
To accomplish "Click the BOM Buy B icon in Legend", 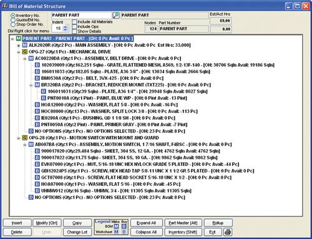I will [x=124, y=227].
